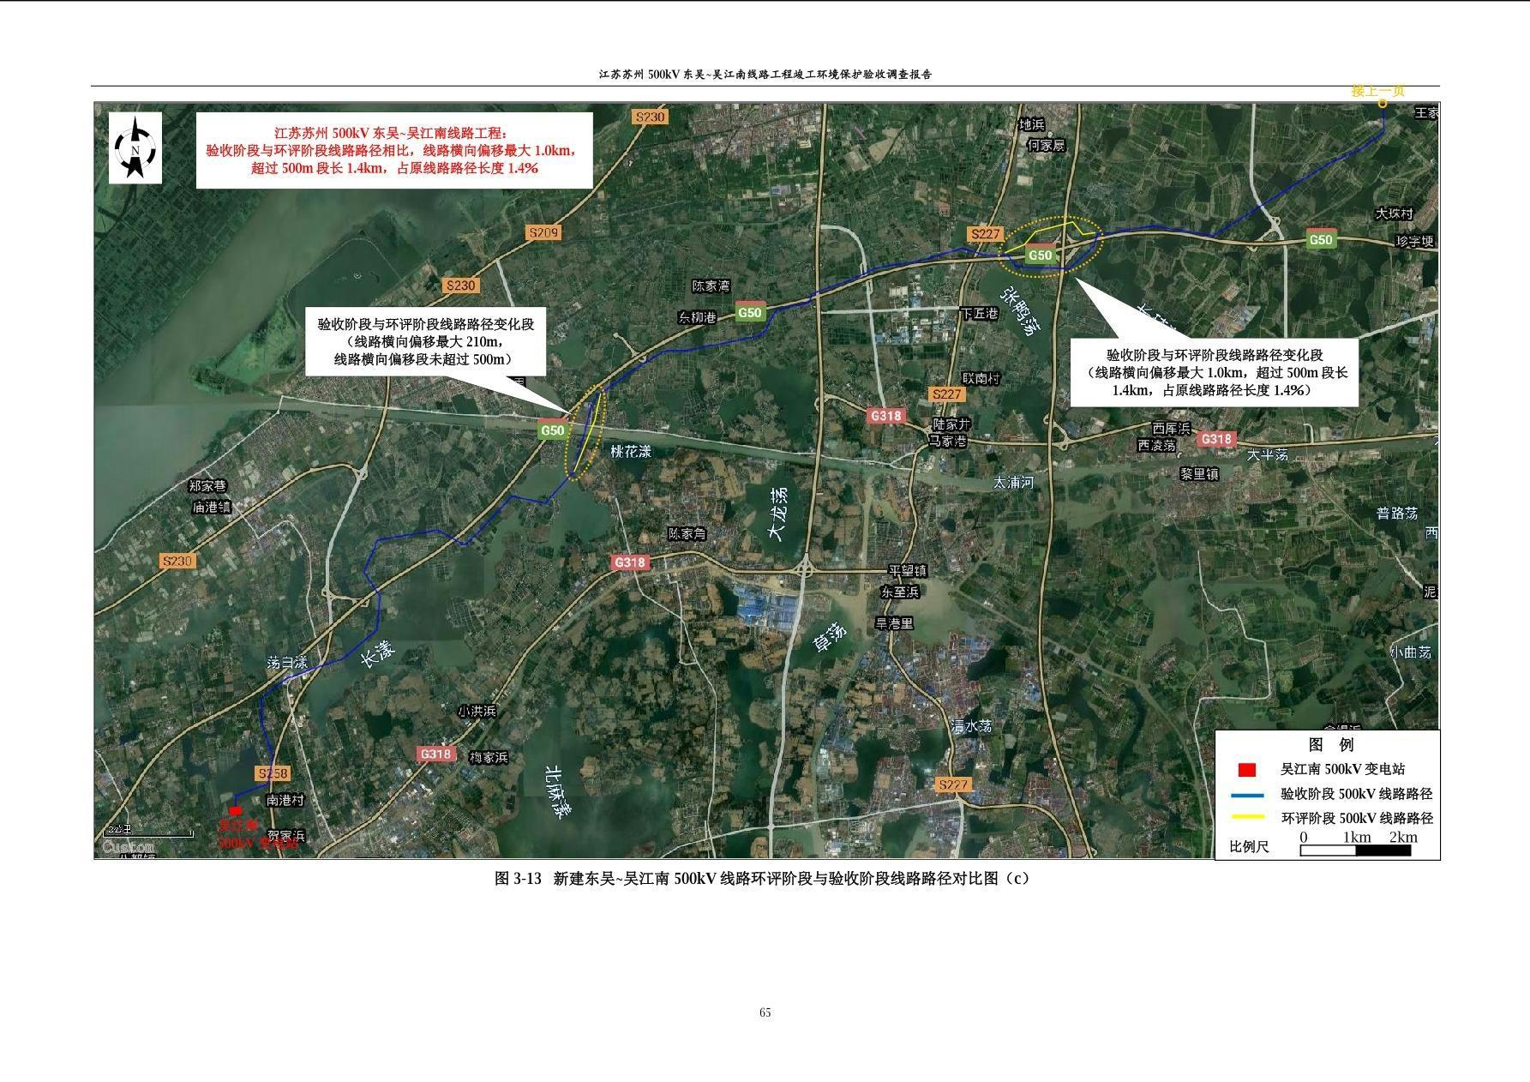
Task: Click the red substation swatch in the legend
Action: (x=1247, y=770)
